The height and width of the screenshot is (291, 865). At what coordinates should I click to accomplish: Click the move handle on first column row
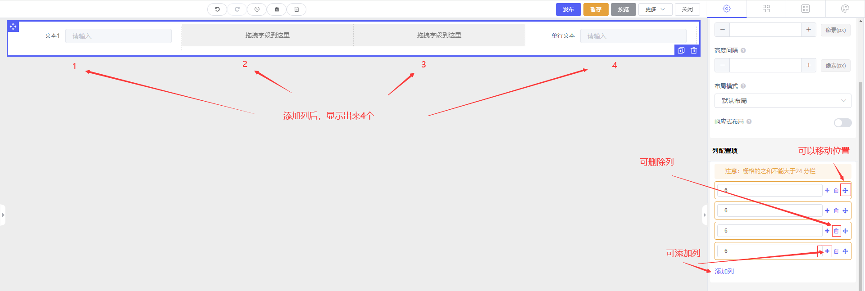[845, 190]
